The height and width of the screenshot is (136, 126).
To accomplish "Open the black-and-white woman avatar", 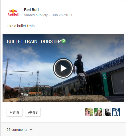I will tap(107, 112).
